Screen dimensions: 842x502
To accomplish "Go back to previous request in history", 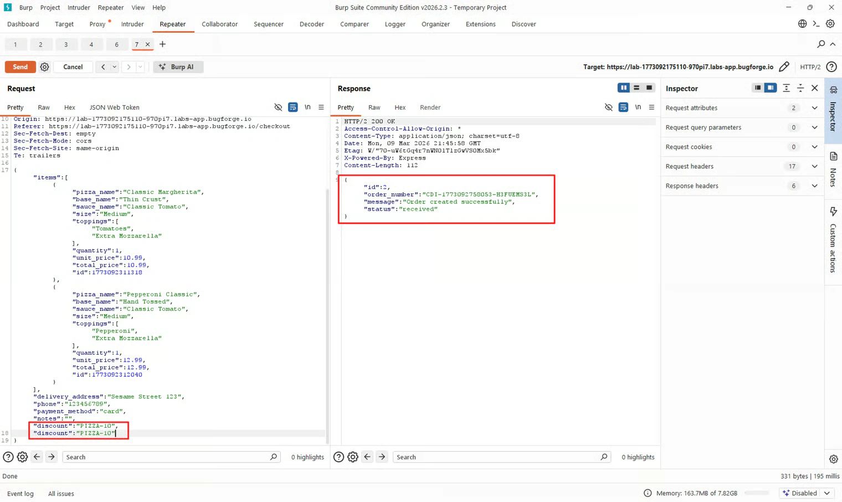I will 103,67.
